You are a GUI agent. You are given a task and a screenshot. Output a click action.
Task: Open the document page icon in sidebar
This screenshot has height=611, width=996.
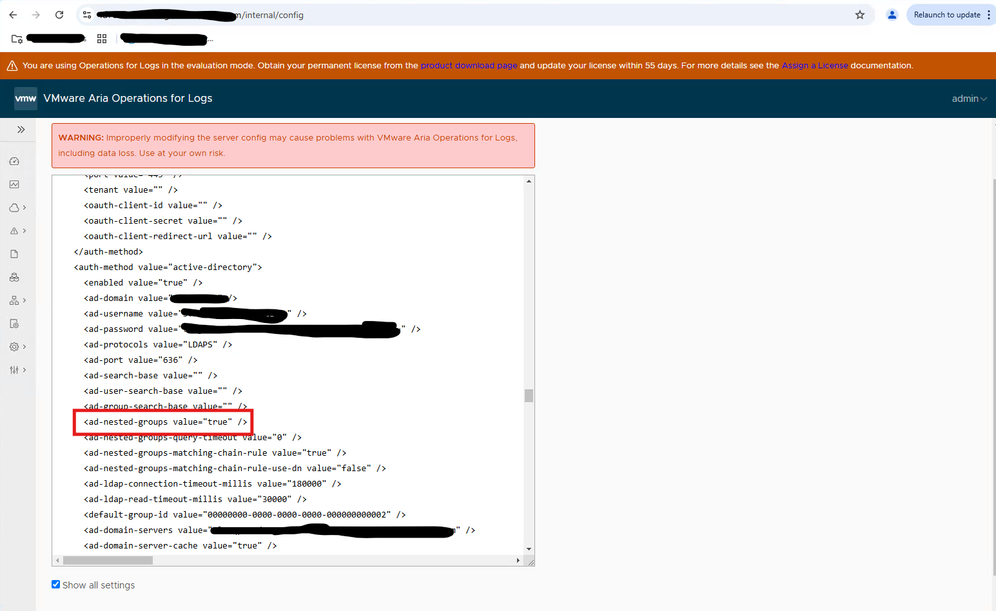tap(14, 254)
